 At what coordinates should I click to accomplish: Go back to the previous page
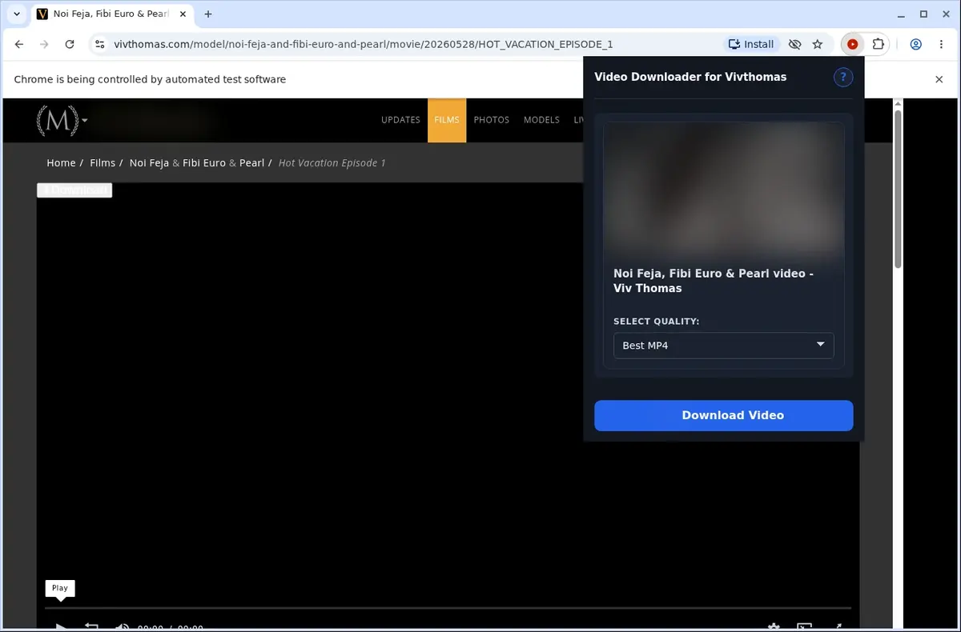[19, 44]
